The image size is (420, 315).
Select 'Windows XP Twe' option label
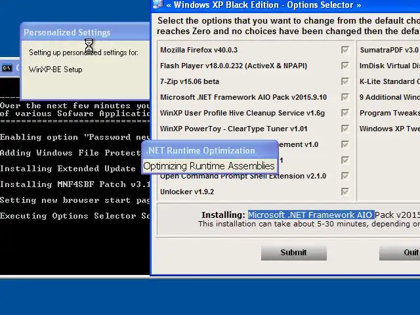(390, 129)
